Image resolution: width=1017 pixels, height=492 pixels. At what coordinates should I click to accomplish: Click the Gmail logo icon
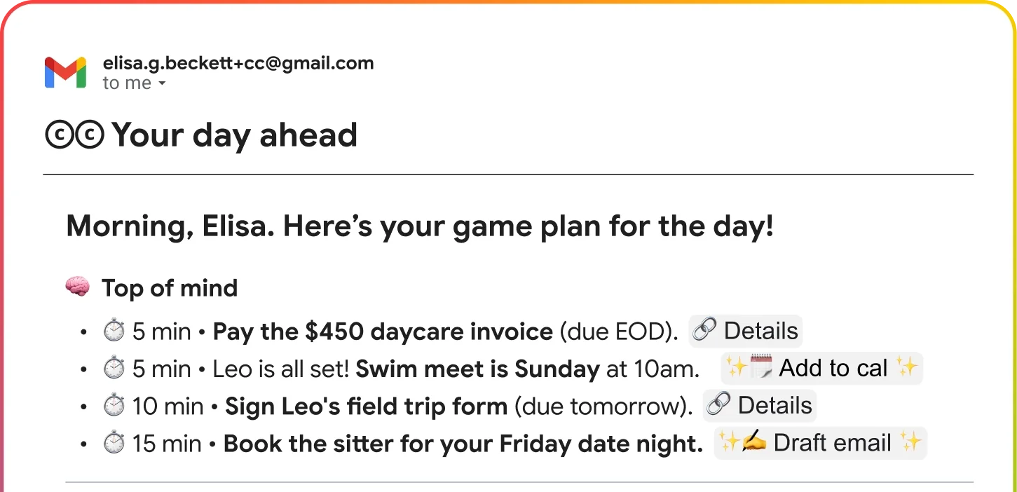(65, 72)
